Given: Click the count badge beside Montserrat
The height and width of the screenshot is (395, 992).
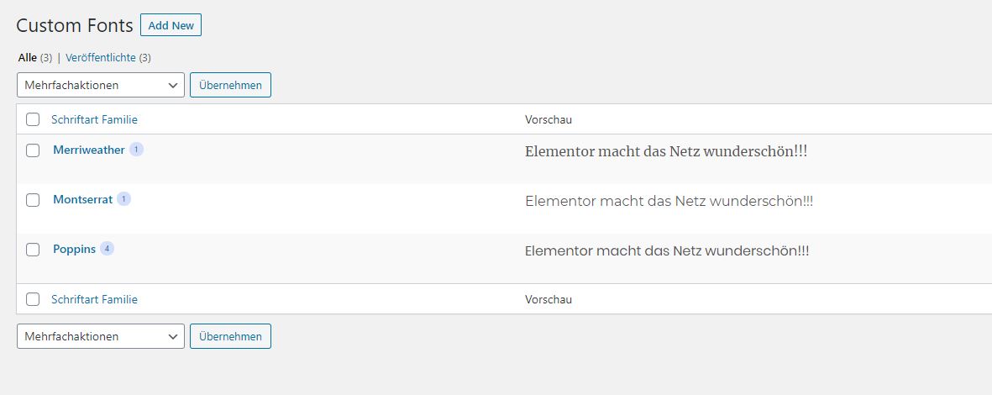Looking at the screenshot, I should point(123,199).
